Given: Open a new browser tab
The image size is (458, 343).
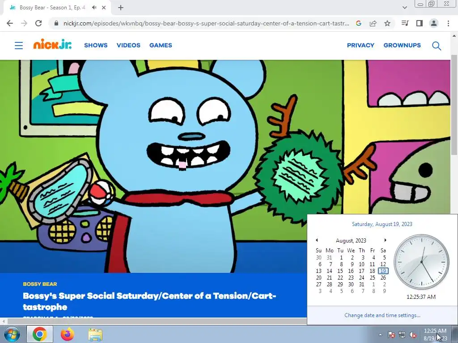Looking at the screenshot, I should coord(121,8).
